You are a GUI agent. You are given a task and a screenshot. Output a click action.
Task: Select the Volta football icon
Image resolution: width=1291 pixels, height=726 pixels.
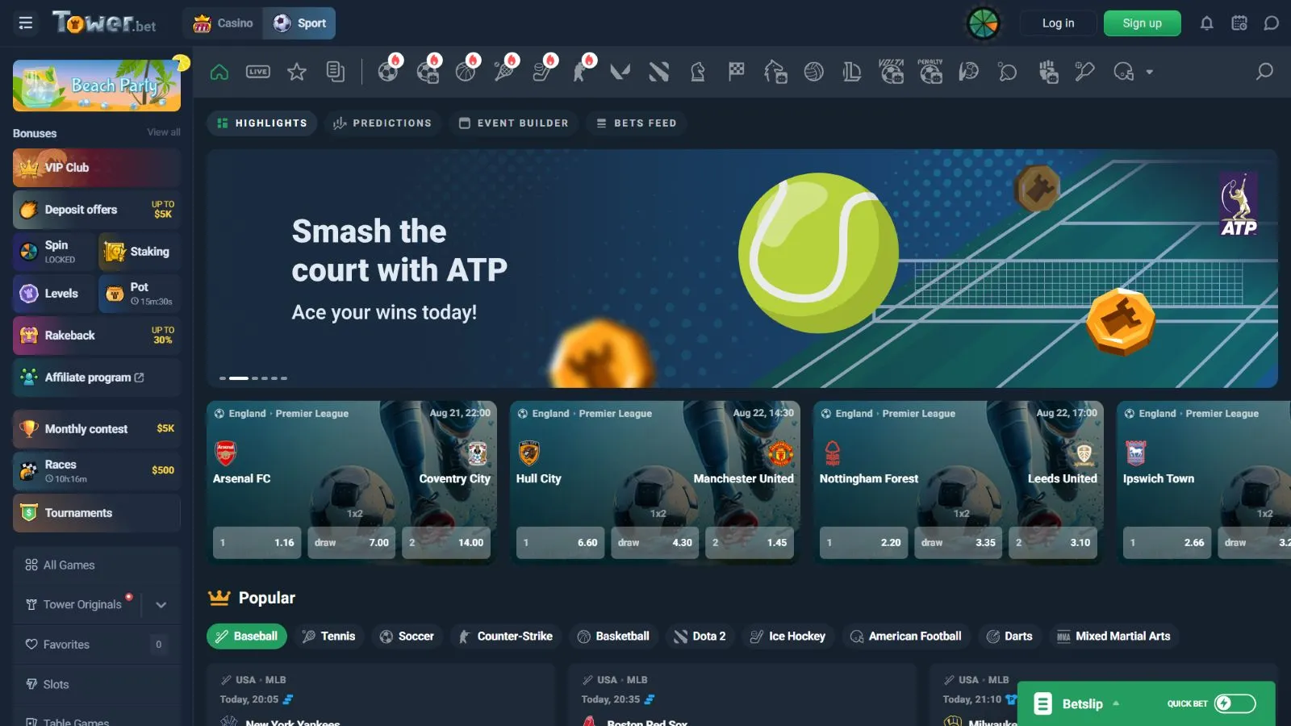pyautogui.click(x=892, y=72)
